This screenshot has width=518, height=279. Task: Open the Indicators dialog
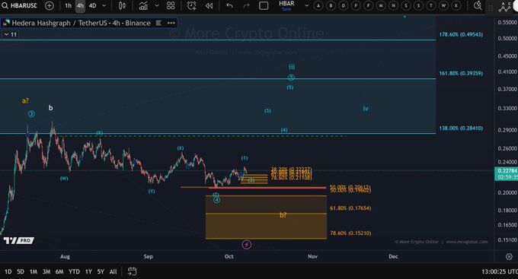[143, 5]
